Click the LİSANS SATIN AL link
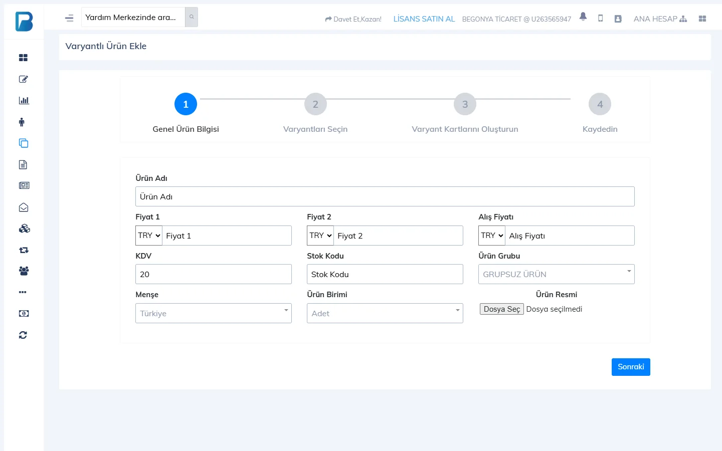 pyautogui.click(x=424, y=19)
